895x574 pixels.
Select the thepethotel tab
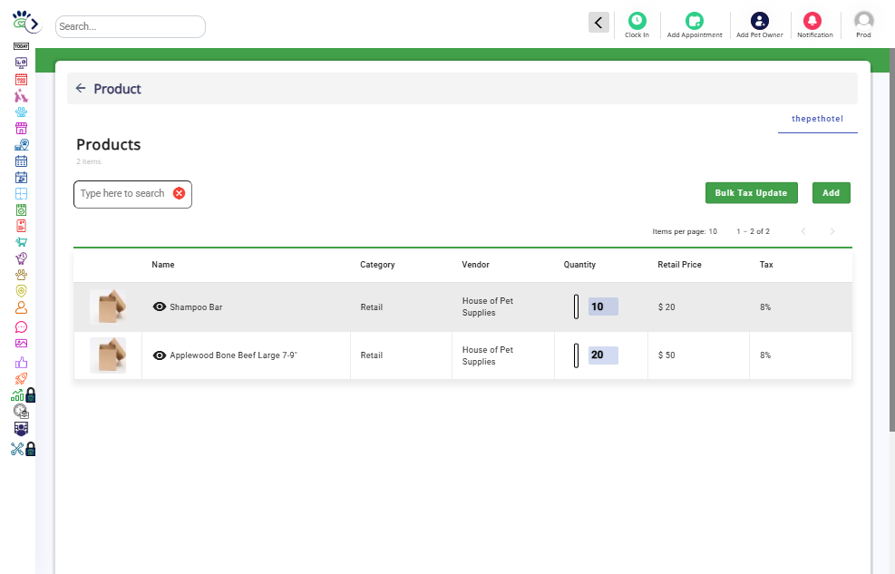(817, 119)
